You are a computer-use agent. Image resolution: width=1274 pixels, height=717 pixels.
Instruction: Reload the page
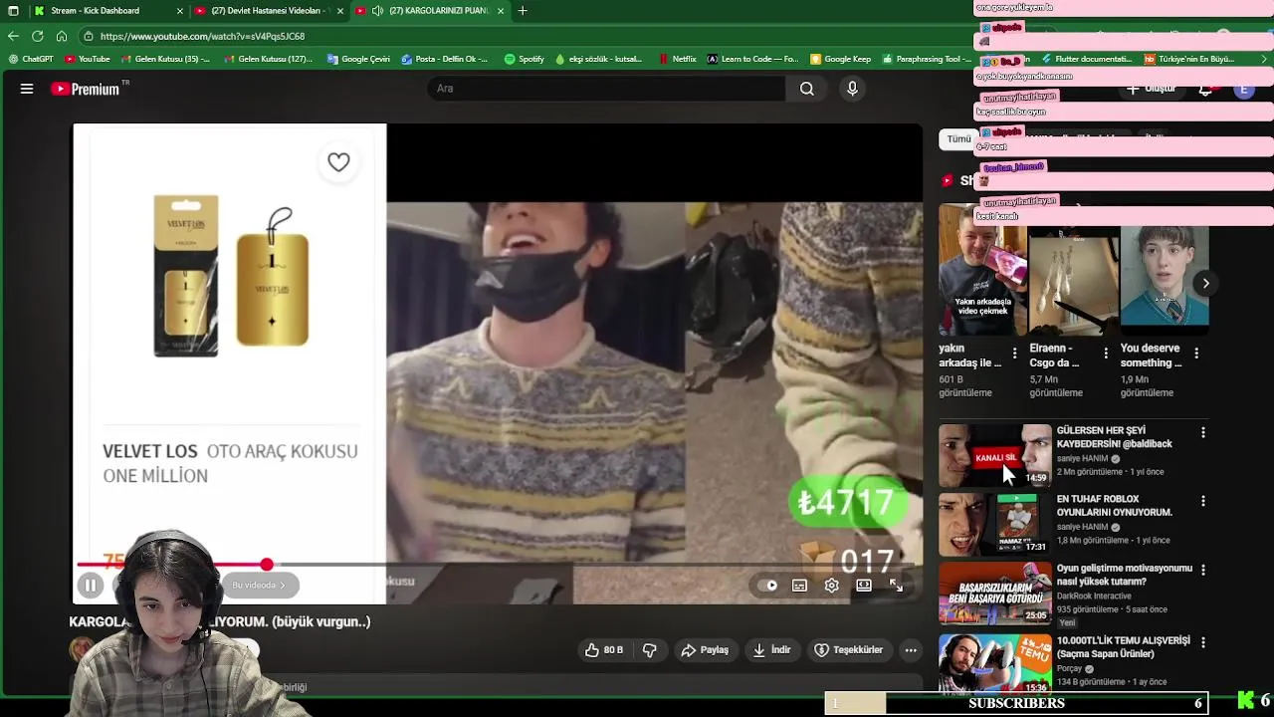pyautogui.click(x=37, y=36)
